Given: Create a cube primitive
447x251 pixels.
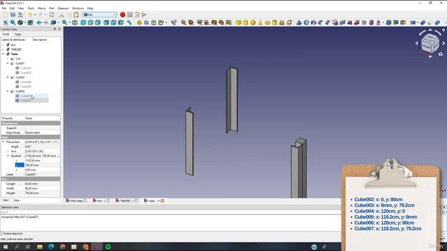Looking at the screenshot, I should (x=238, y=22).
